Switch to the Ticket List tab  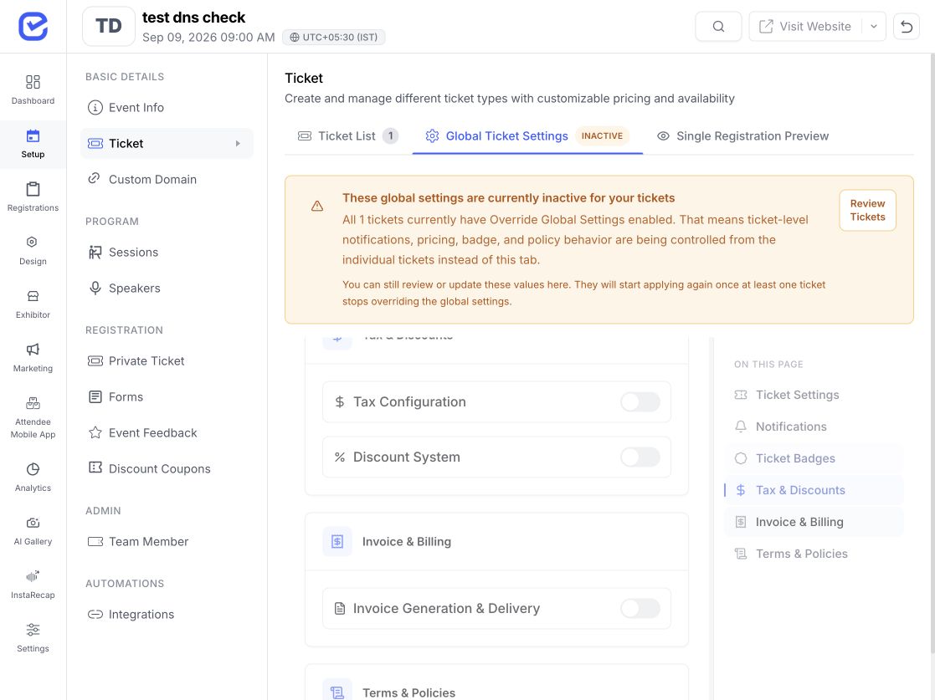click(348, 135)
